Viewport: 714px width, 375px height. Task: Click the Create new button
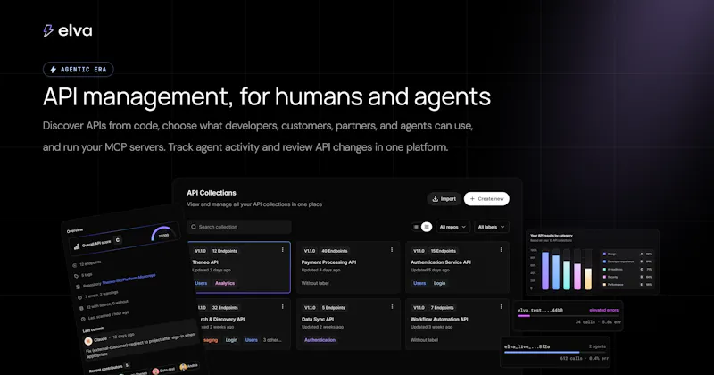(486, 199)
